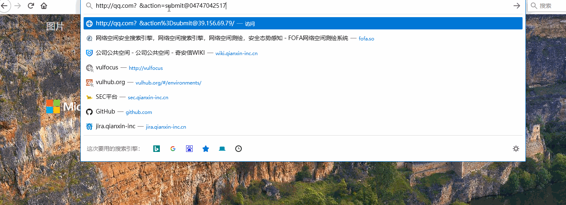
Task: Search history via the clock icon
Action: 239,149
